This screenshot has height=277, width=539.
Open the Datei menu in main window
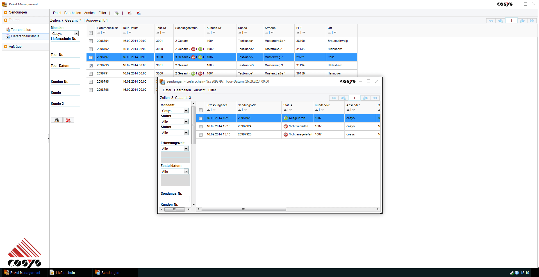coord(57,13)
